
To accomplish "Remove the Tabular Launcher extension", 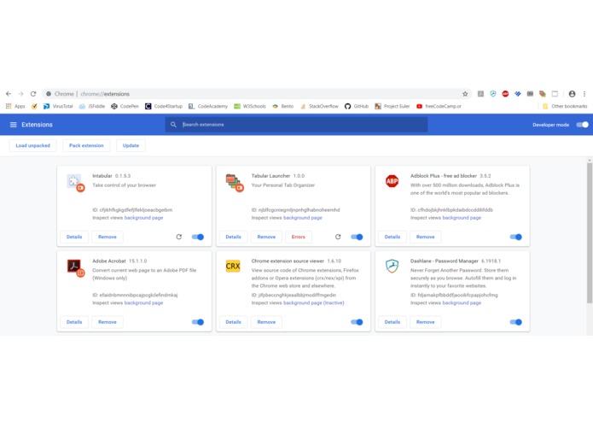I will 266,237.
